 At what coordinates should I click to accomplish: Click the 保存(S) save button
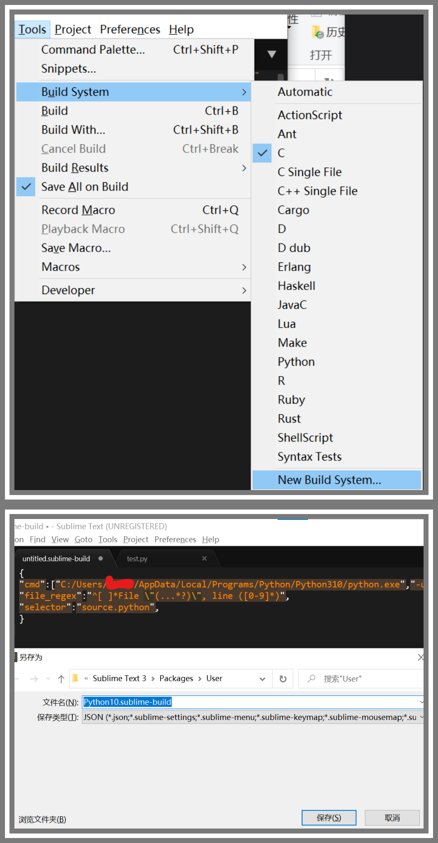[x=329, y=818]
